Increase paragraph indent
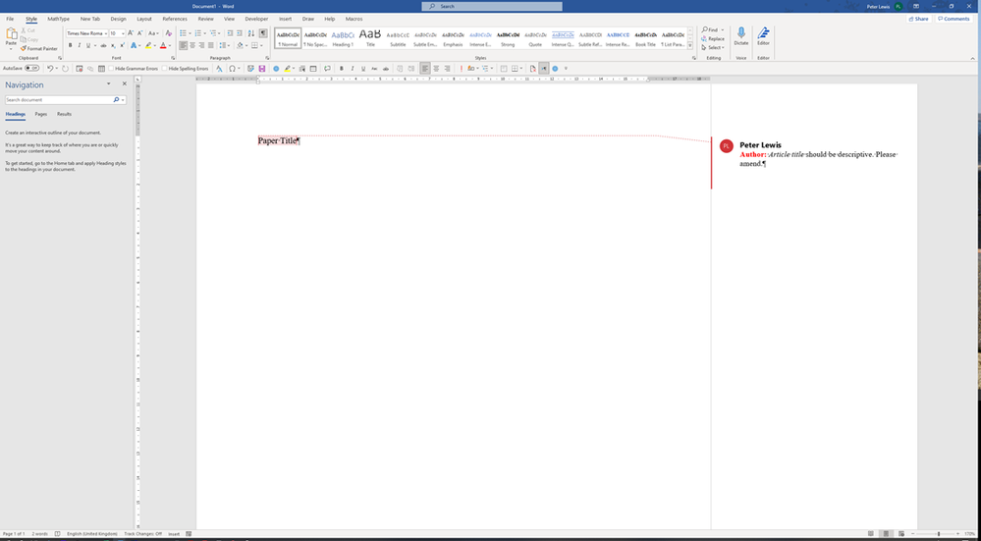The width and height of the screenshot is (981, 541). click(239, 33)
